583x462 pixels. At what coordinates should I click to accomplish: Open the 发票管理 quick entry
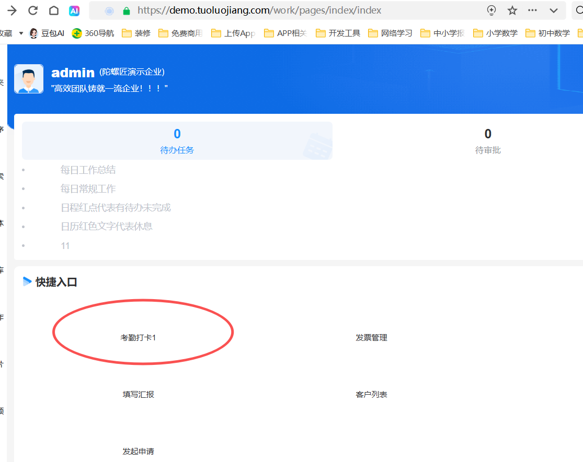[371, 338]
